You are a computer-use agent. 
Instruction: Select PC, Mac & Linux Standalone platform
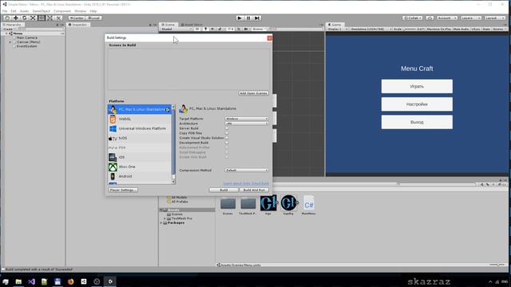click(140, 109)
